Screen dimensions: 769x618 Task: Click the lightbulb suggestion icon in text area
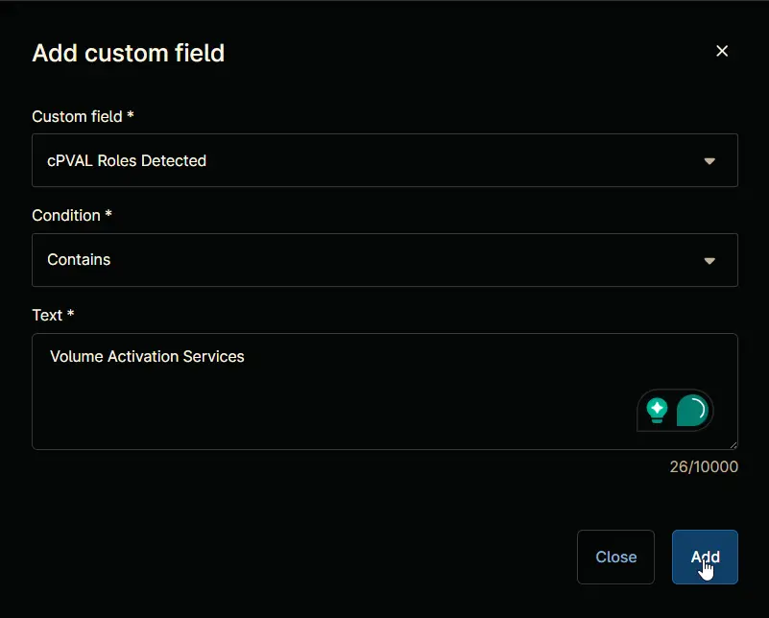click(x=657, y=410)
